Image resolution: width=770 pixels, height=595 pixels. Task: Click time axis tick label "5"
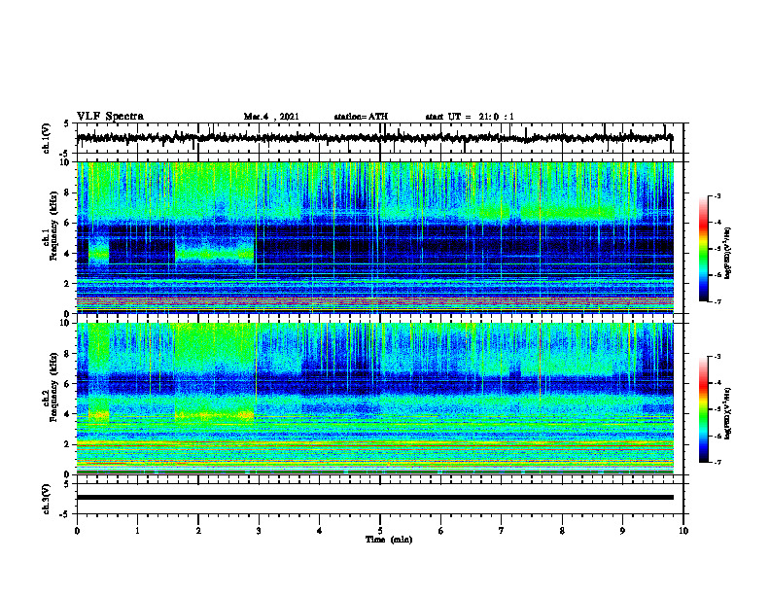380,531
